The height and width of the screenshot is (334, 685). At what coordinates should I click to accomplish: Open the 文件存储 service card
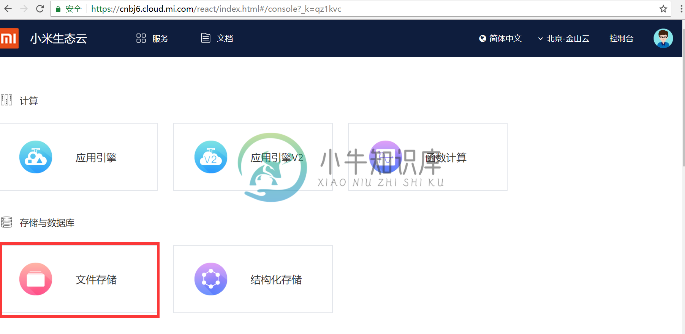tap(79, 279)
